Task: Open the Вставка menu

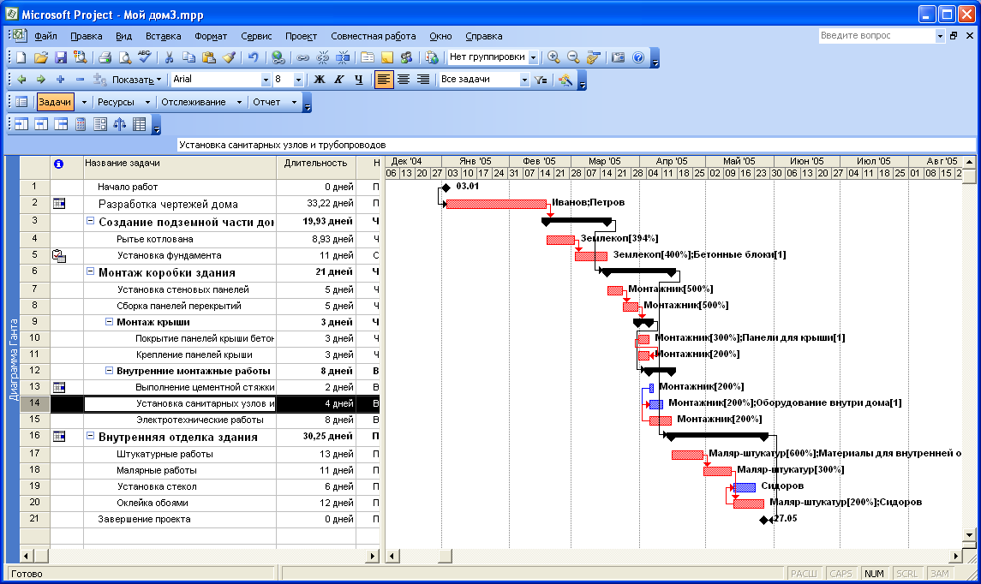Action: (x=164, y=36)
